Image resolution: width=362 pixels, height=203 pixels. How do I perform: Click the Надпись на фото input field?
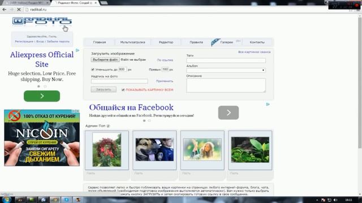(x=119, y=81)
